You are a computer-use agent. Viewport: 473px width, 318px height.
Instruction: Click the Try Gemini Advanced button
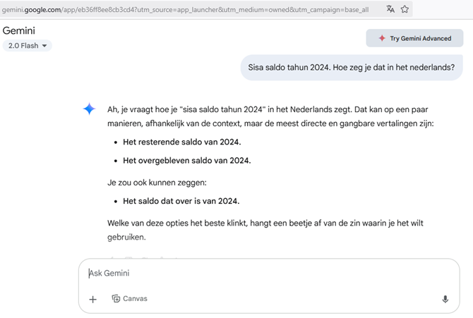(x=414, y=38)
